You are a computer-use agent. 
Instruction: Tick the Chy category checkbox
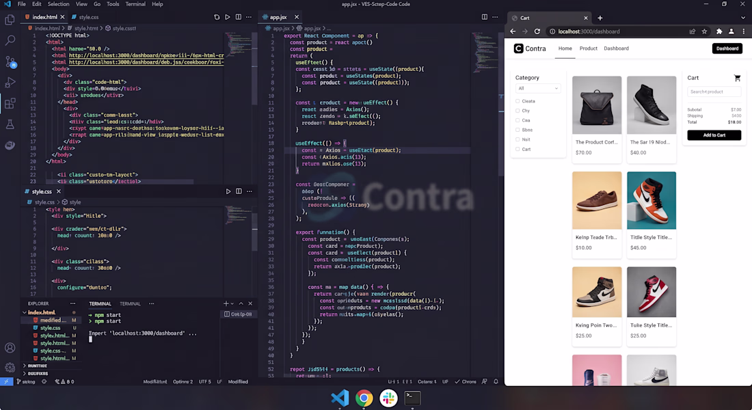point(518,111)
